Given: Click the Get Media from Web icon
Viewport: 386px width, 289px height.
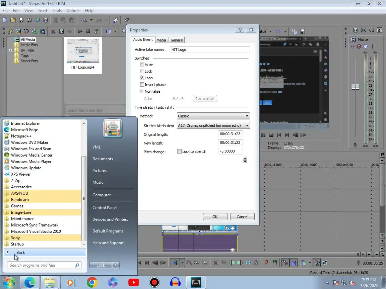Looking at the screenshot, I should coord(43,31).
